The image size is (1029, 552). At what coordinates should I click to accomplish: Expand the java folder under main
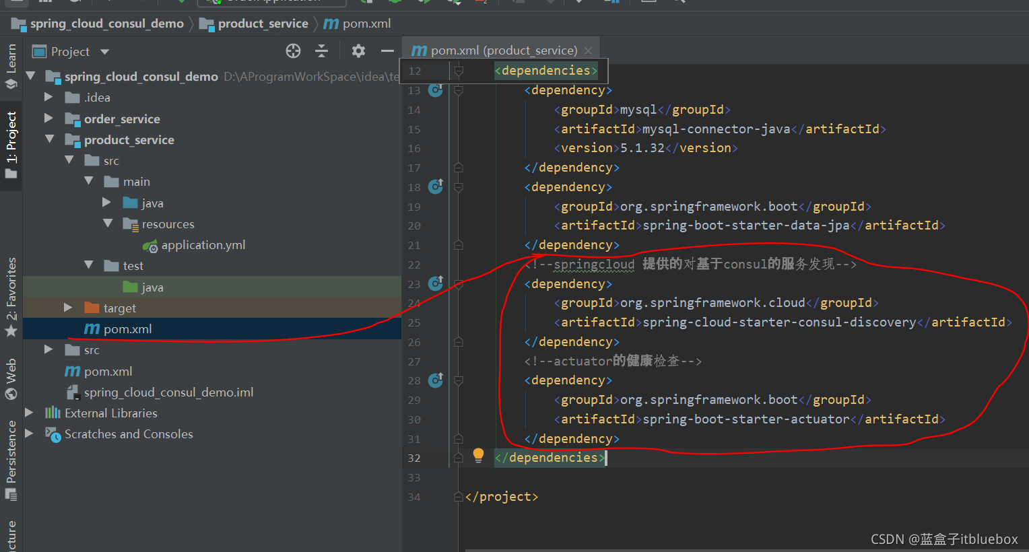pos(106,203)
